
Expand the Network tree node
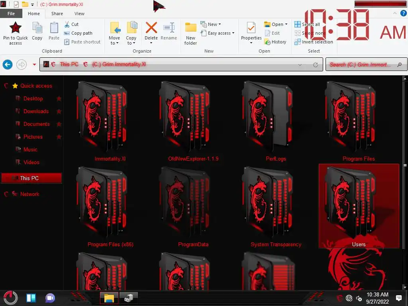(6, 194)
